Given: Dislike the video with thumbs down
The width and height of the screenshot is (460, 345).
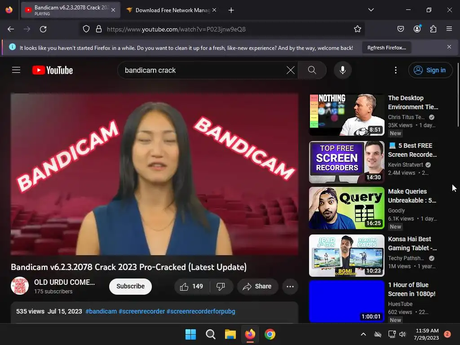Looking at the screenshot, I should (221, 286).
